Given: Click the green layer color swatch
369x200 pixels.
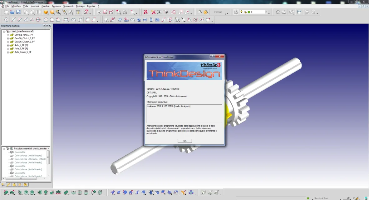Looking at the screenshot, I should coord(249,12).
